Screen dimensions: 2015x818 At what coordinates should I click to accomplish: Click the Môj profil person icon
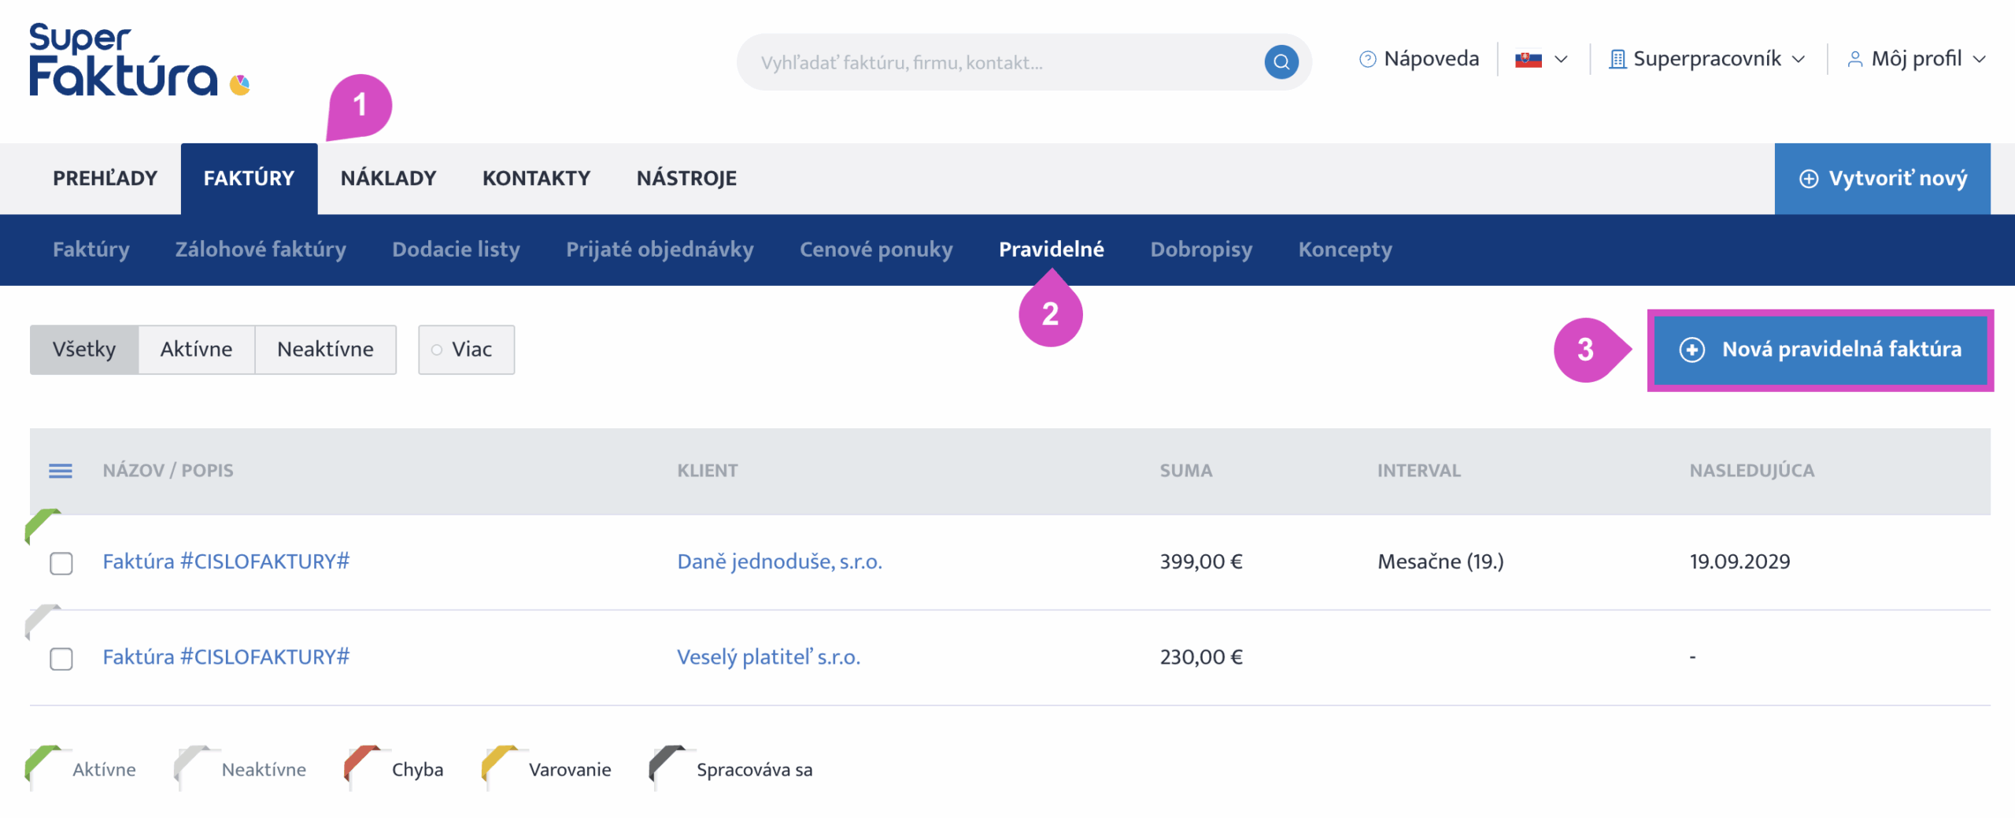1854,59
